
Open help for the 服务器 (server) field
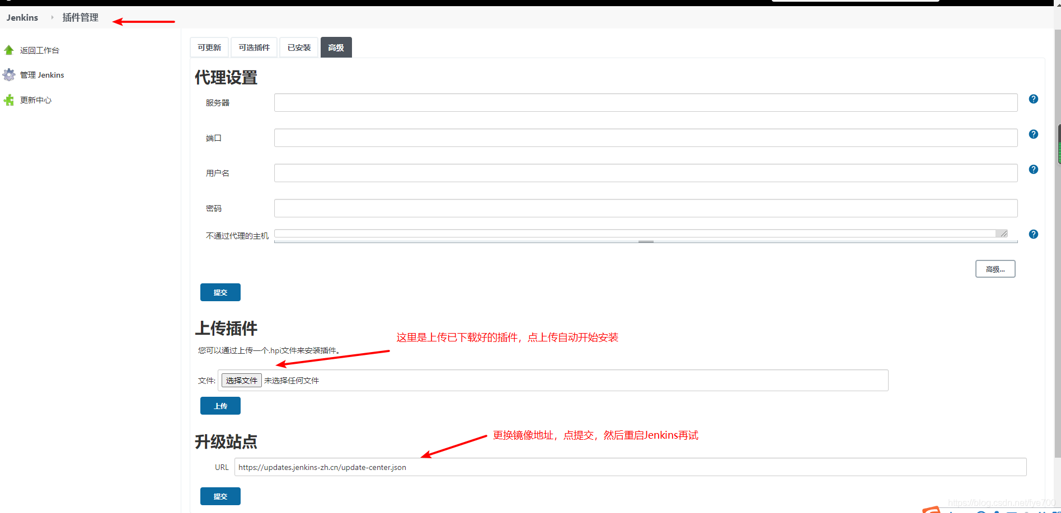(x=1034, y=99)
